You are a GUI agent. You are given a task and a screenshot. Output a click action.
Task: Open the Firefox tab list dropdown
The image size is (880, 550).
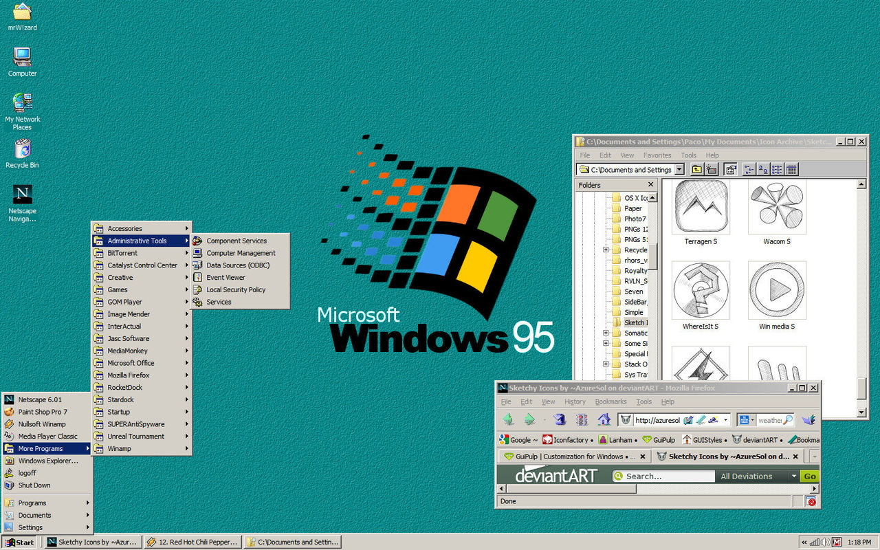(814, 456)
